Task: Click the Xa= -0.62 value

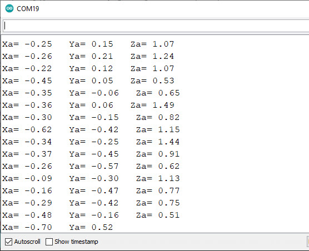Action: [x=27, y=129]
